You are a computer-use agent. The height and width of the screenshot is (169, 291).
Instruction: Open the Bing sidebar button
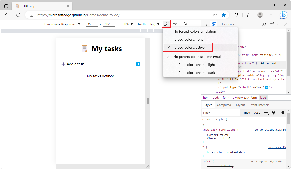(x=283, y=15)
